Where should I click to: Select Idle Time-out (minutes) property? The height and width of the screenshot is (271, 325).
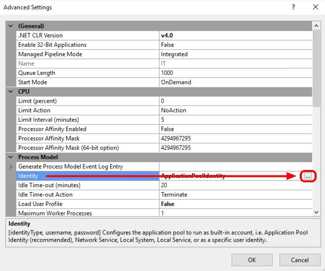point(87,185)
